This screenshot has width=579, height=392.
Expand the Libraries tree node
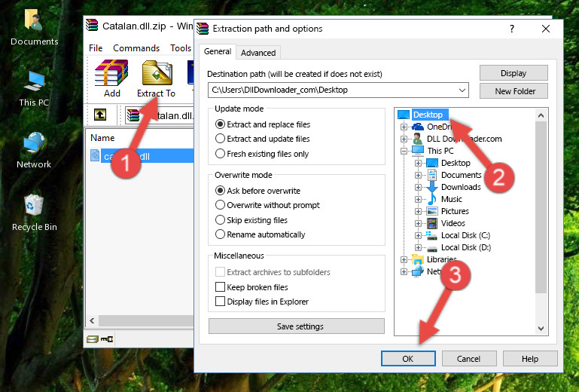pos(404,259)
